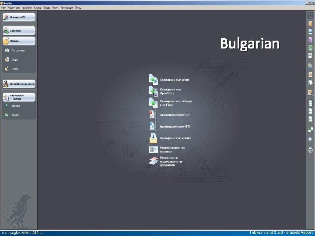The width and height of the screenshot is (315, 236).
Task: Choose Архивиране като PDF
Action: (x=170, y=115)
